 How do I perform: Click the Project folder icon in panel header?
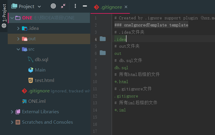[x=14, y=6]
